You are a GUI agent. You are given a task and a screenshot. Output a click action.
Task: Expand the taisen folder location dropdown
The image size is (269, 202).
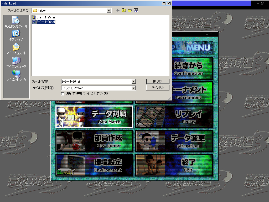tap(109, 11)
